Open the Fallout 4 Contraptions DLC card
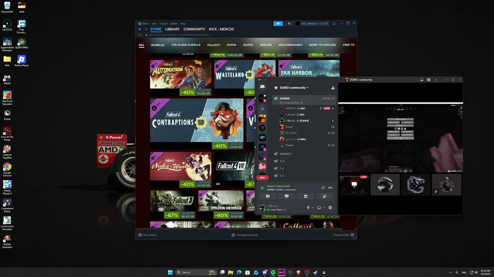This screenshot has width=494, height=277. pyautogui.click(x=196, y=124)
